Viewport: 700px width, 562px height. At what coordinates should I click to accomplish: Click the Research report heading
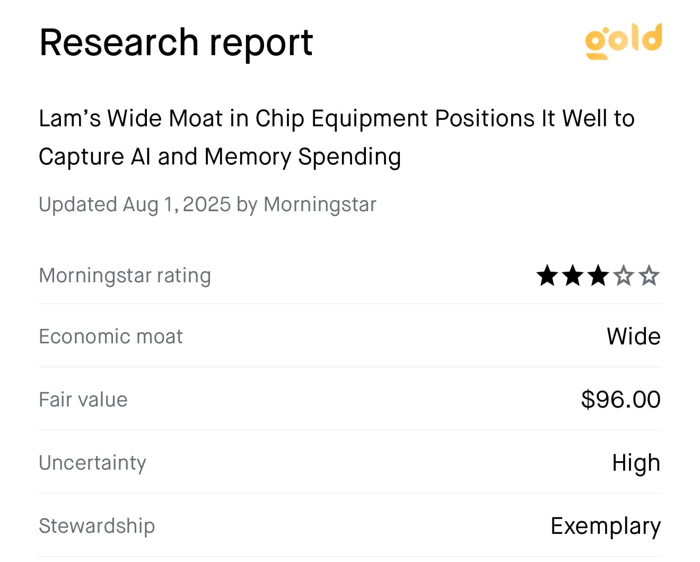click(x=176, y=42)
